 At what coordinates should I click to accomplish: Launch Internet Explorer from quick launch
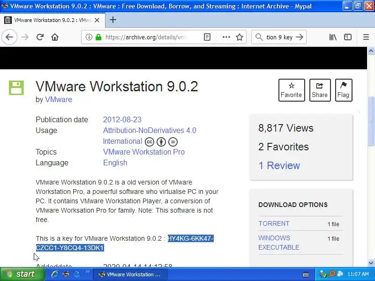pos(55,274)
